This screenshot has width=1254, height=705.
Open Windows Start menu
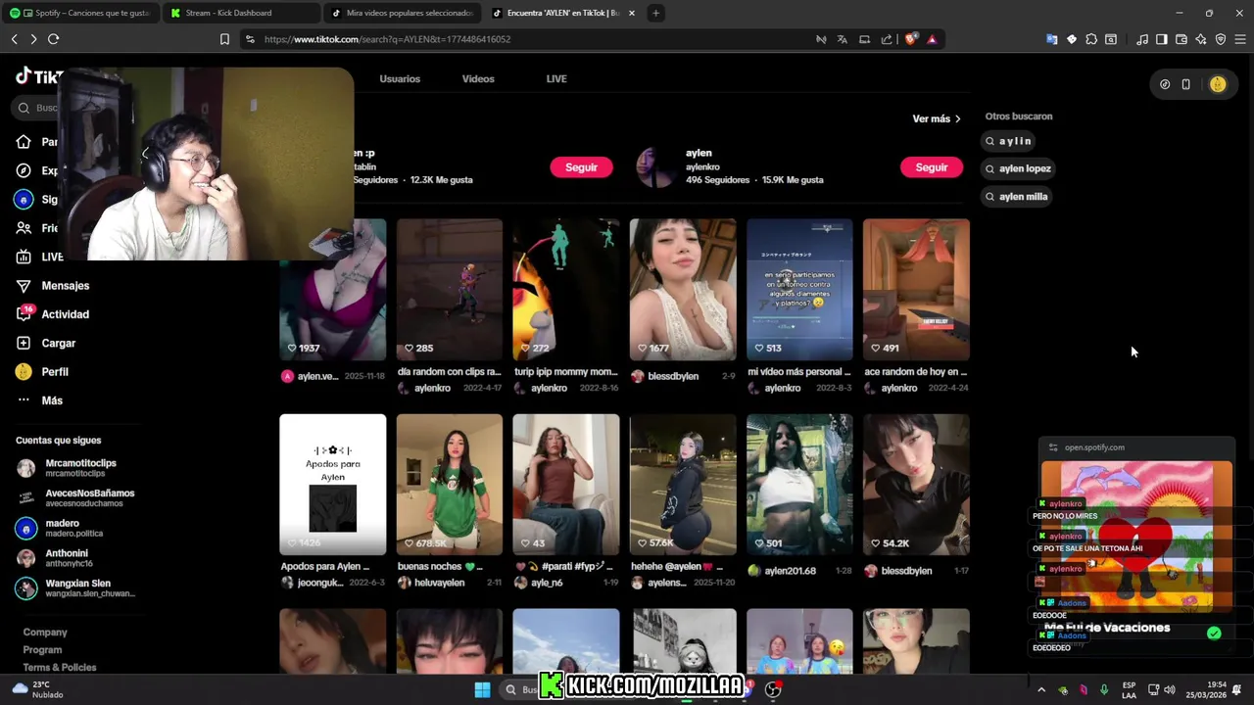pos(482,689)
